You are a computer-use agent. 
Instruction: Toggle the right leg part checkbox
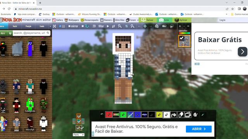tap(81, 128)
